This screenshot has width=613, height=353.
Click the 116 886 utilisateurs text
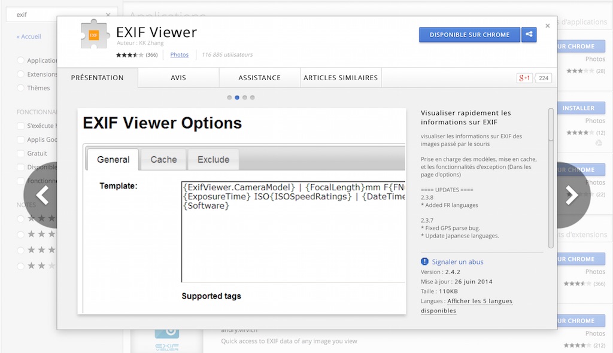[x=227, y=54]
